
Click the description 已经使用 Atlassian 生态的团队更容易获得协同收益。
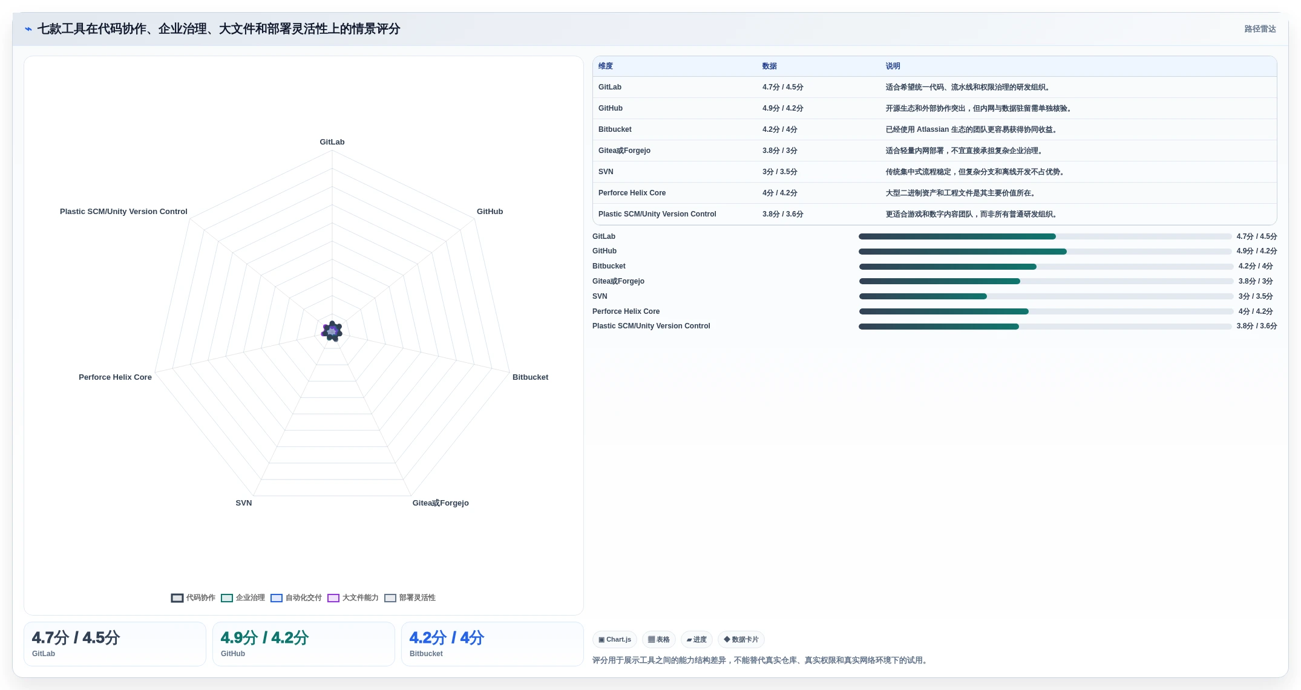click(972, 129)
